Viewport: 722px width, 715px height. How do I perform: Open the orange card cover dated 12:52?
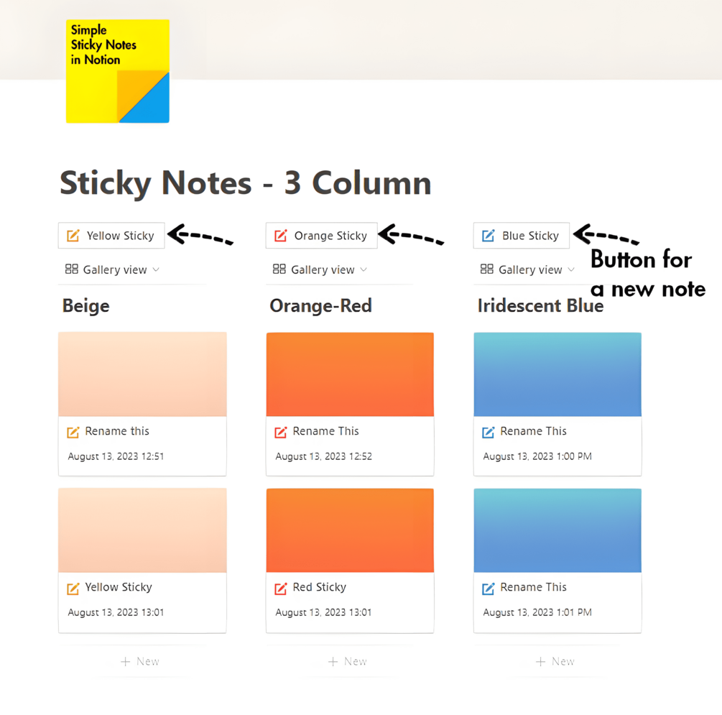tap(350, 374)
